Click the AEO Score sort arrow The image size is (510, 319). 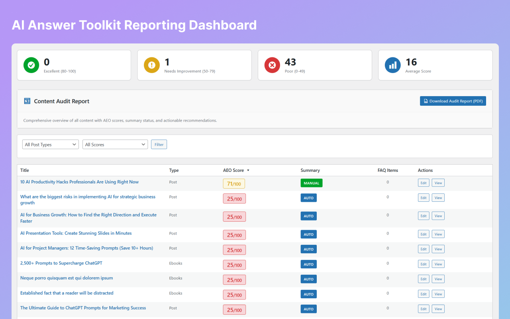click(x=248, y=170)
